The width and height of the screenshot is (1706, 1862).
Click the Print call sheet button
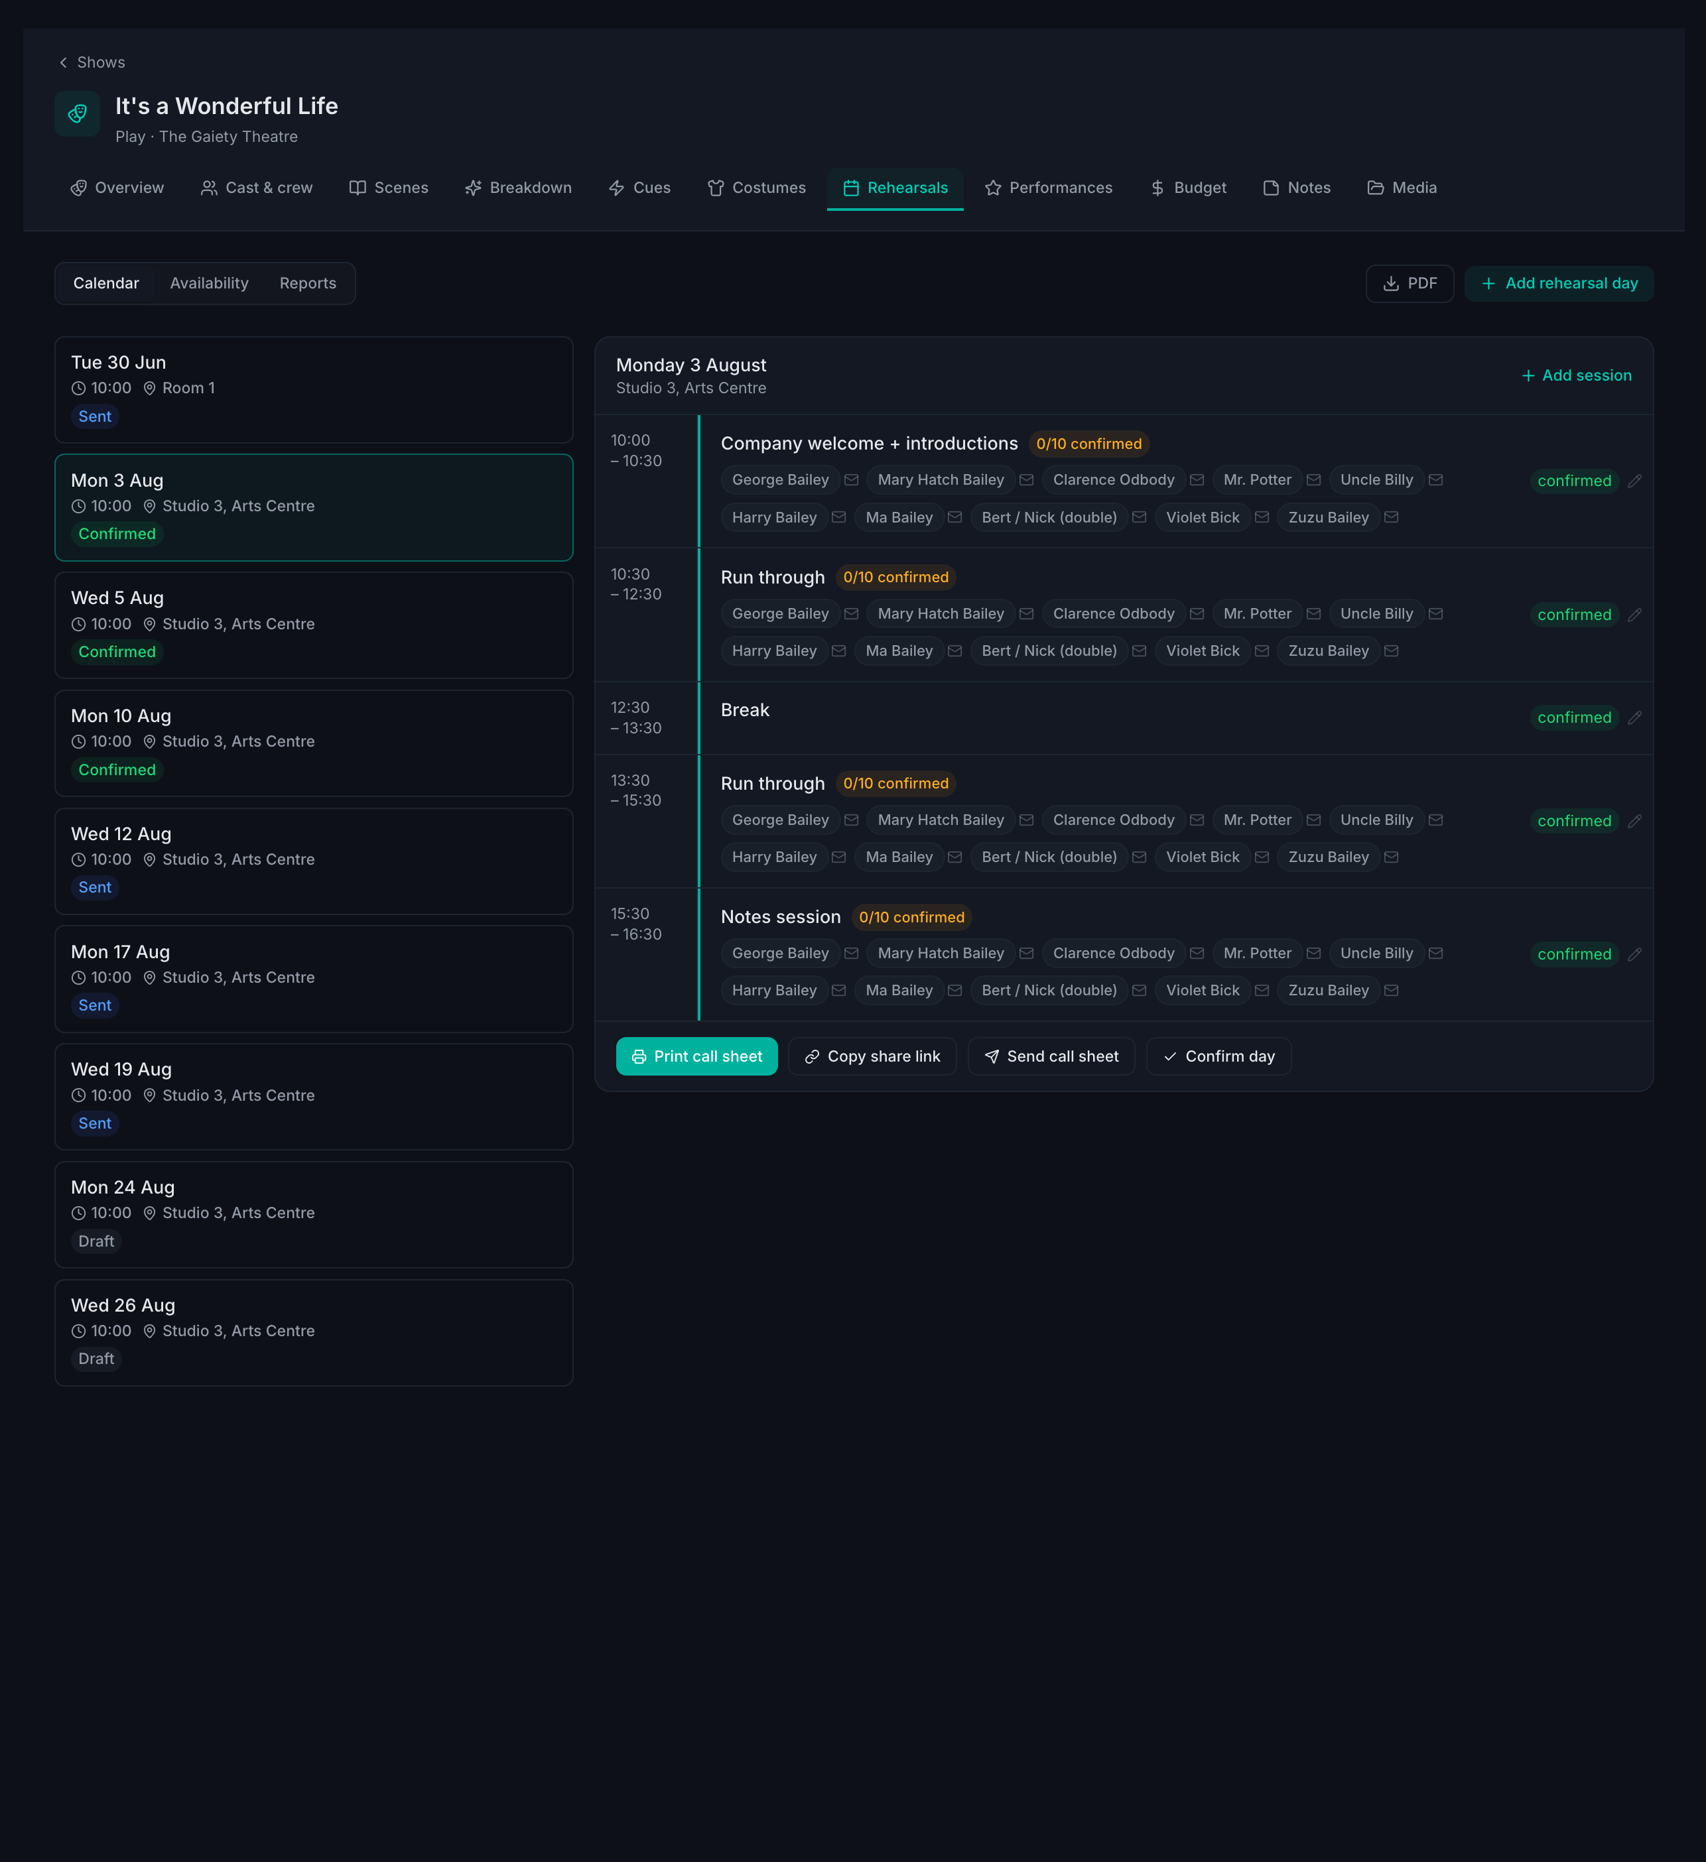[x=696, y=1056]
